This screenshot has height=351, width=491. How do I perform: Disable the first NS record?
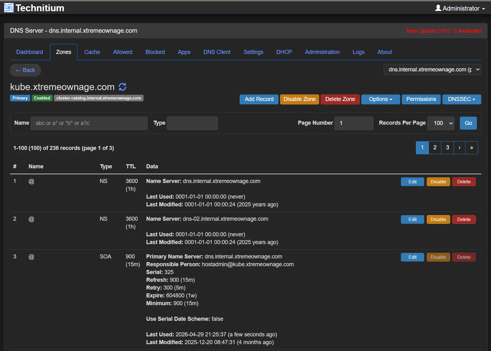click(x=438, y=182)
